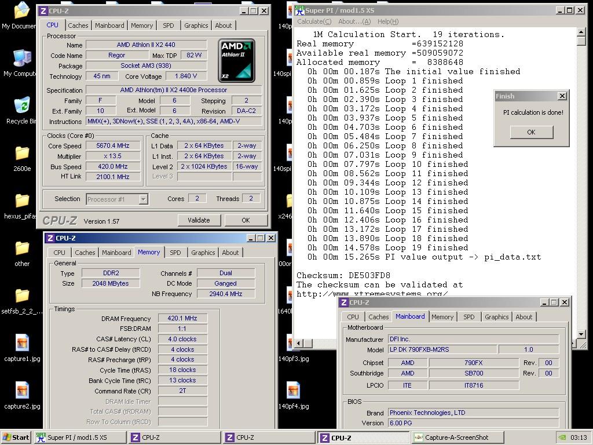Click the NB Frequency 2940.4 MHz value

click(x=226, y=294)
